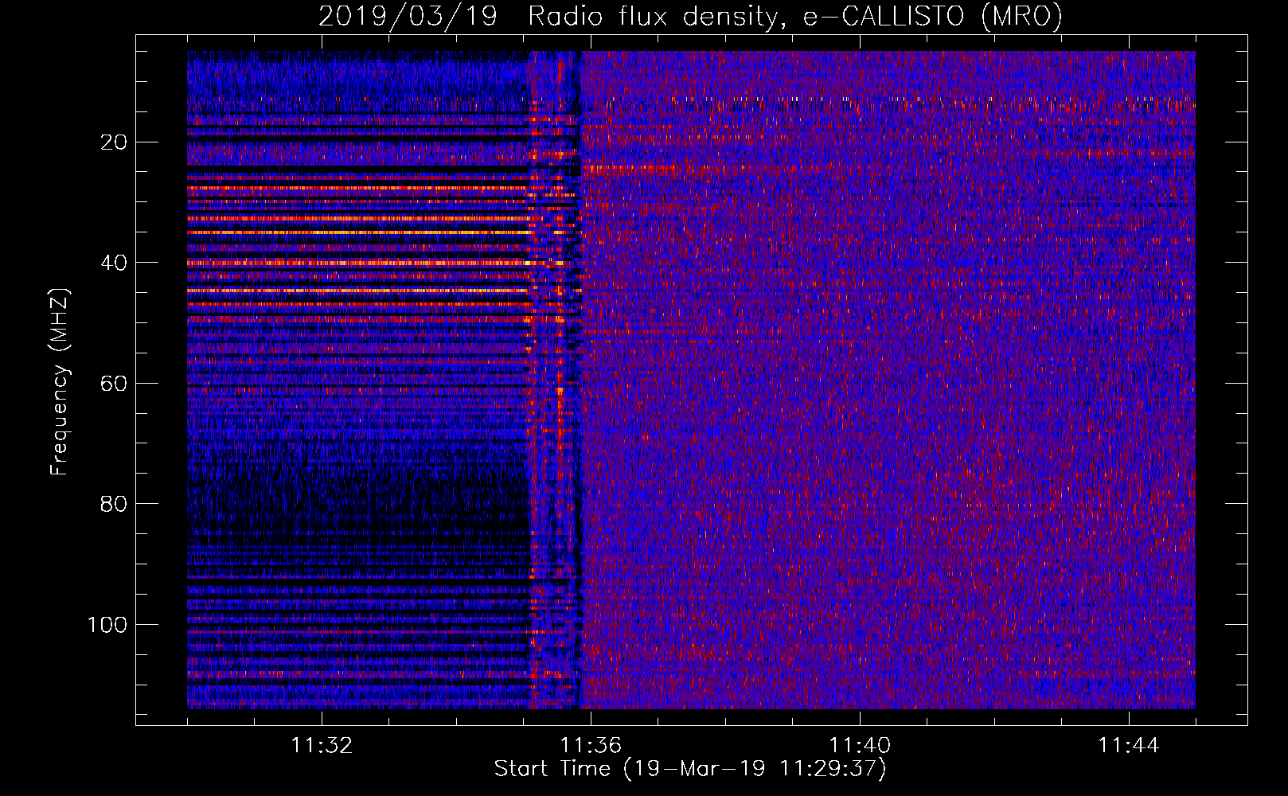Screen dimensions: 1288x796
Task: Click the 11:44 time tick label
Action: coord(1129,746)
